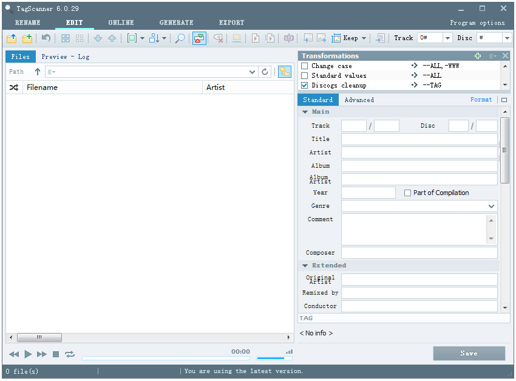
Task: Enable the Standard values transformation checkbox
Action: coord(305,76)
